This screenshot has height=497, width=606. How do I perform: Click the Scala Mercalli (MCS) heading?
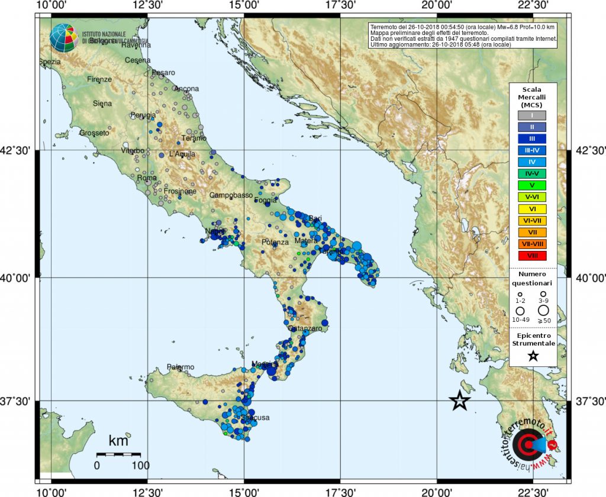532,96
